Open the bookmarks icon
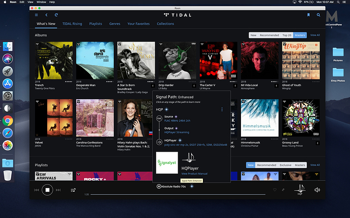Viewport: 350px width, 218px height. pyautogui.click(x=308, y=15)
